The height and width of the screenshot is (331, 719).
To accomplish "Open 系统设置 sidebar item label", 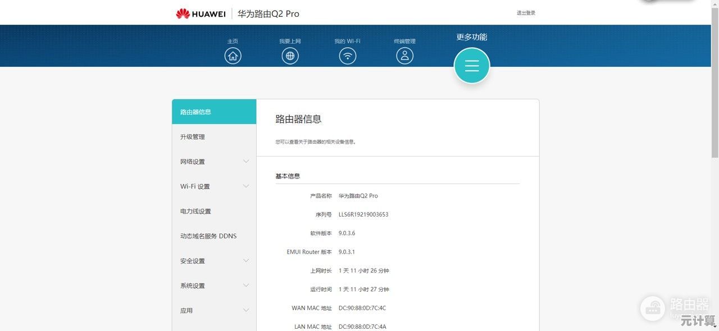I will point(193,286).
